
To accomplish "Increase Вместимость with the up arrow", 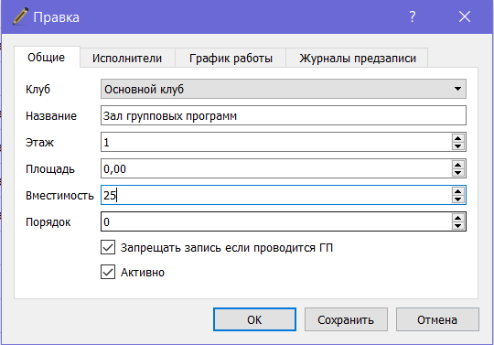I will pyautogui.click(x=457, y=191).
